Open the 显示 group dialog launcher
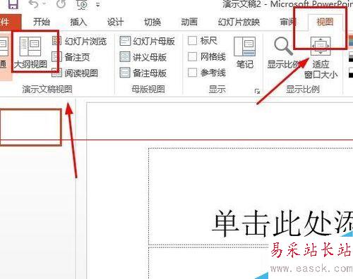 point(257,91)
